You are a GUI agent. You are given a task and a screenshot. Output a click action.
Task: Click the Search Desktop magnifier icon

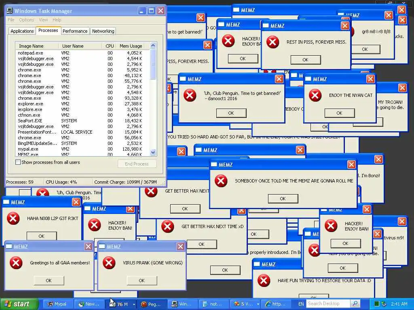tap(355, 304)
